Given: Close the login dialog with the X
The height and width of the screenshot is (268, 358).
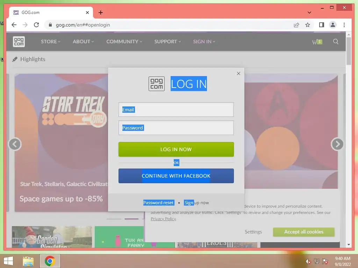Looking at the screenshot, I should click(238, 73).
